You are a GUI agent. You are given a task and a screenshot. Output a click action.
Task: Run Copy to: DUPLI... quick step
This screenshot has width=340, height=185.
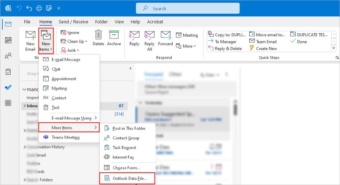pyautogui.click(x=227, y=35)
